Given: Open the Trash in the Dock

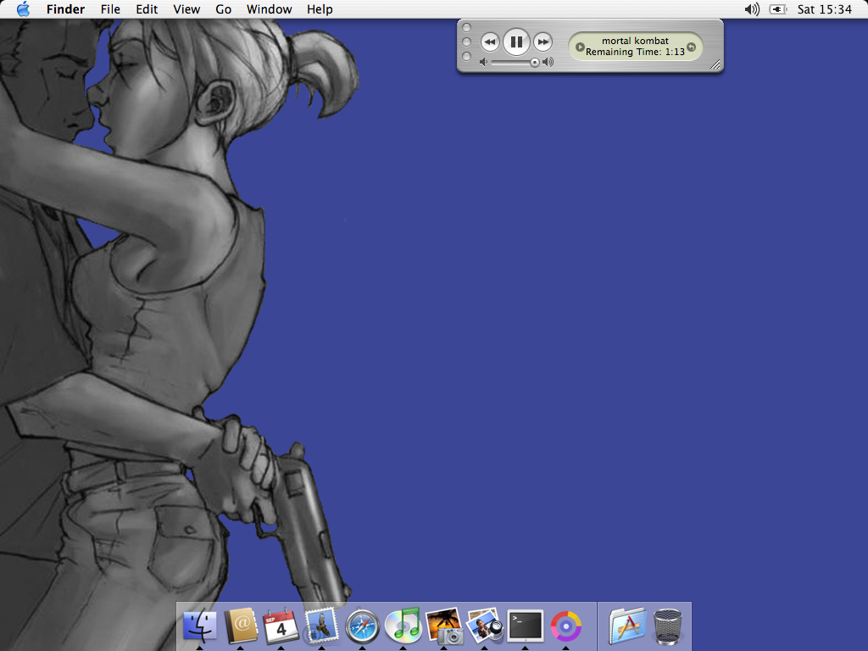Looking at the screenshot, I should click(668, 626).
